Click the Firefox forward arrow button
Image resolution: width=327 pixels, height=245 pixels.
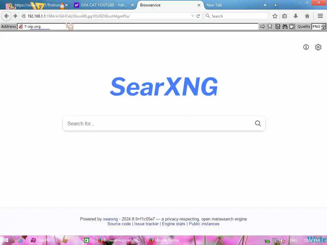click(15, 16)
